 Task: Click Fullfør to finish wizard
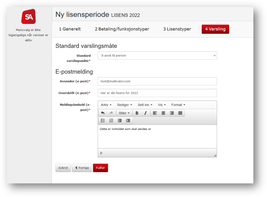100,168
